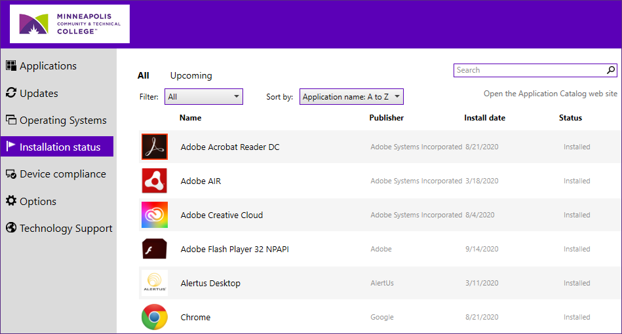Select Adobe Flash Player 32 NPAPI name
This screenshot has width=622, height=334.
pyautogui.click(x=235, y=250)
